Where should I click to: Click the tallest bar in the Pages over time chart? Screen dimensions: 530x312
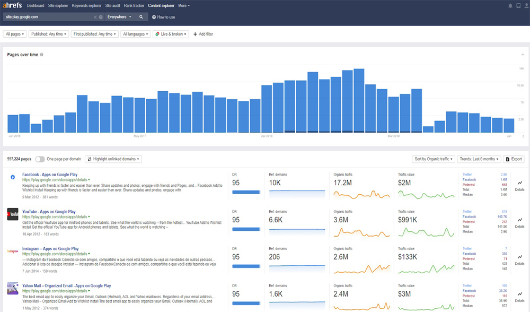tap(359, 100)
